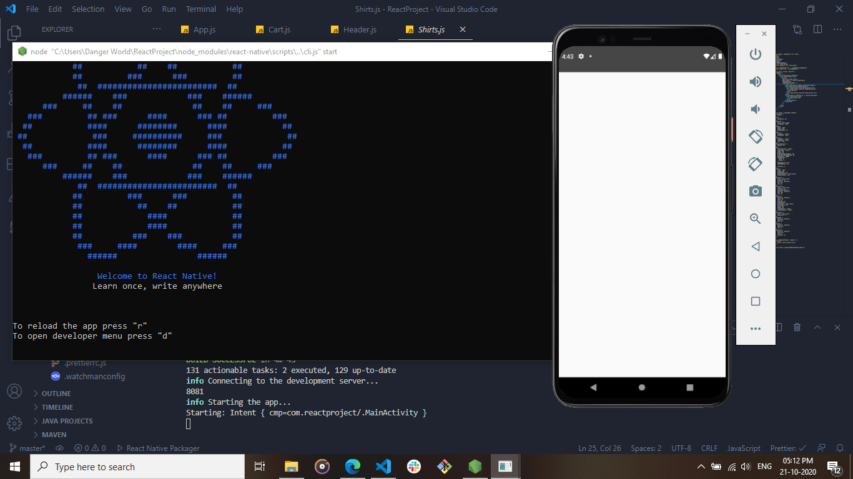The image size is (853, 479).
Task: Open Slack from taskbar
Action: coord(414,467)
